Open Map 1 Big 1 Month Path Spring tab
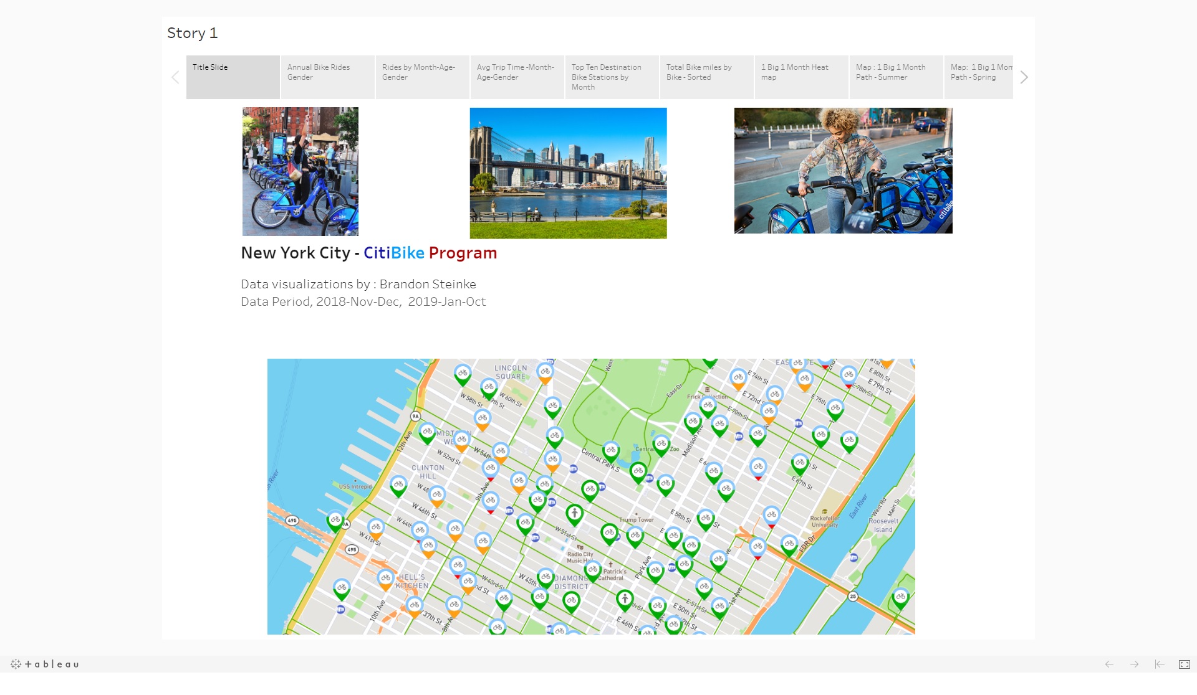Image resolution: width=1197 pixels, height=695 pixels. click(979, 77)
